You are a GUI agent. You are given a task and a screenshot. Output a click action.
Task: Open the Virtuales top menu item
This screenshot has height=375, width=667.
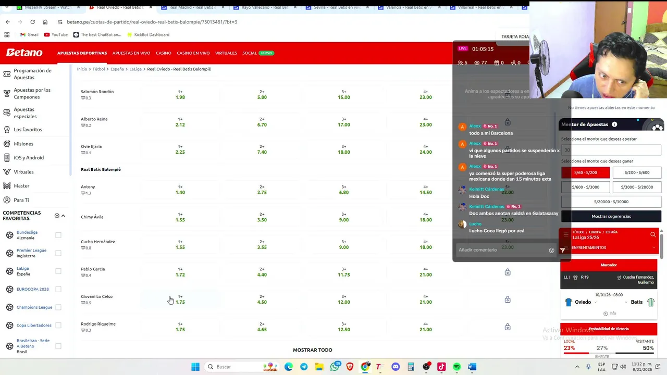pyautogui.click(x=226, y=53)
